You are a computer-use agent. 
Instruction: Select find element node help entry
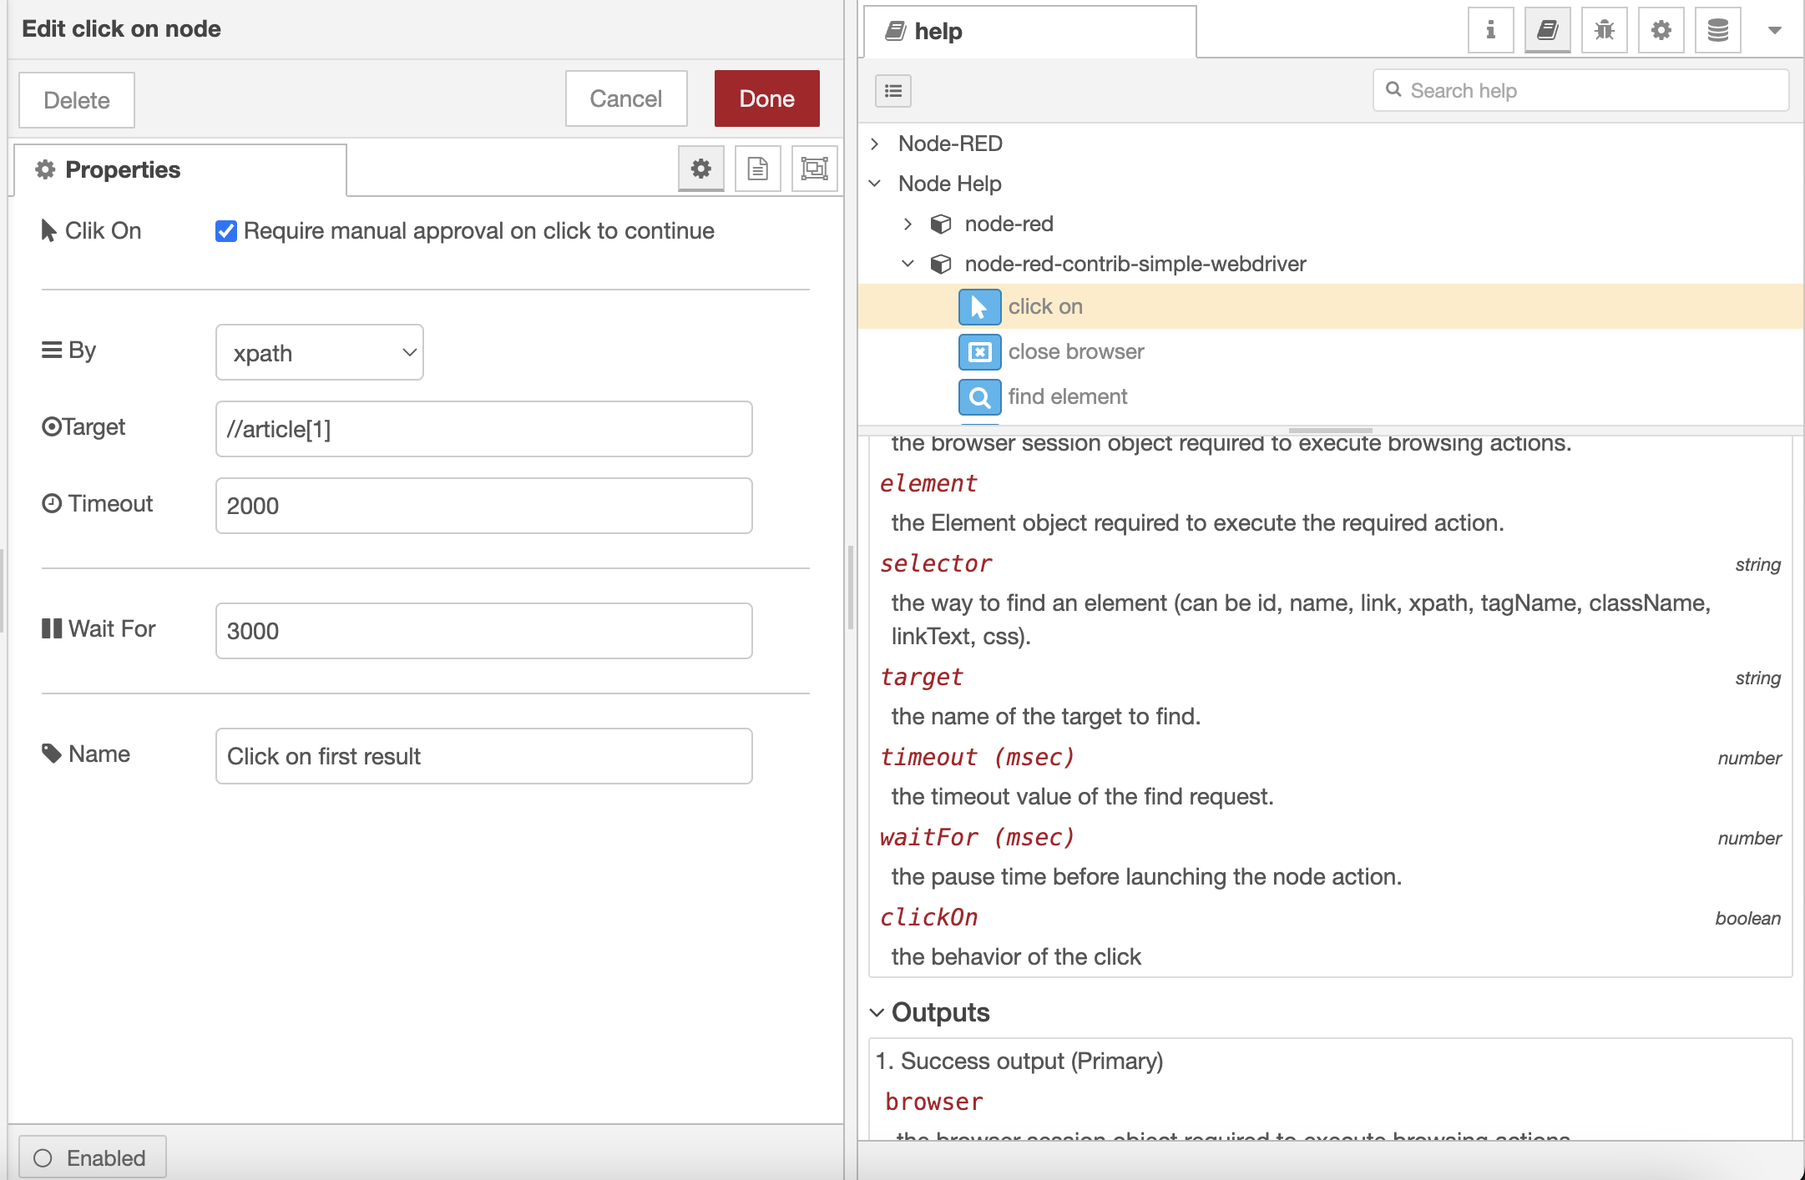pyautogui.click(x=1067, y=397)
